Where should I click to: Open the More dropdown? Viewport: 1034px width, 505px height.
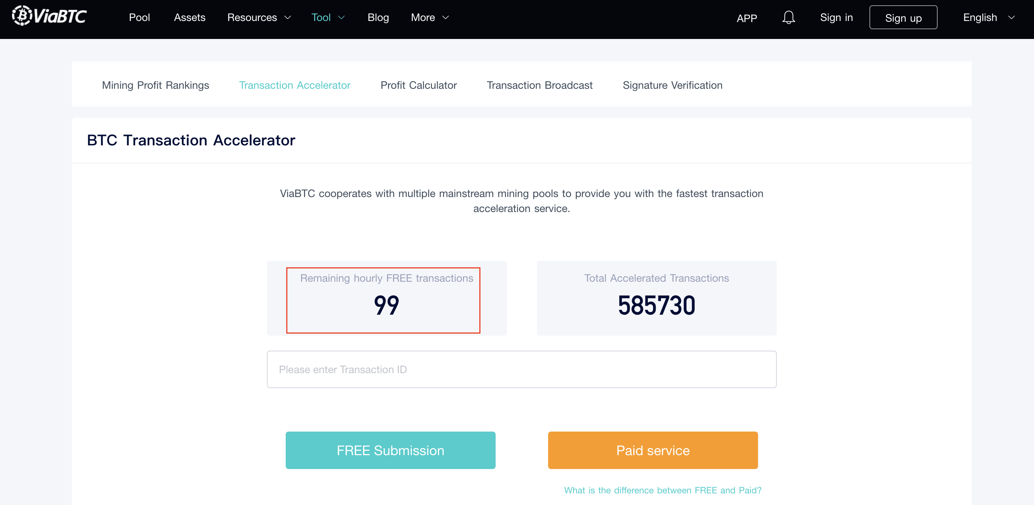429,17
